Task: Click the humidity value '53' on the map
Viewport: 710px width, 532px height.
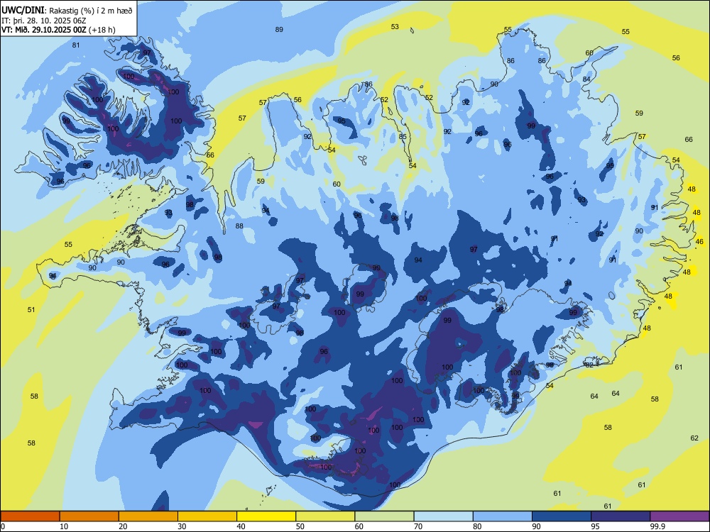Action: coord(395,27)
